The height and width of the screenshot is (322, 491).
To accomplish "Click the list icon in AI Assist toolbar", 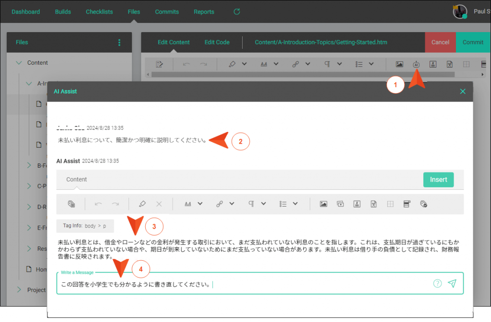I will (283, 204).
